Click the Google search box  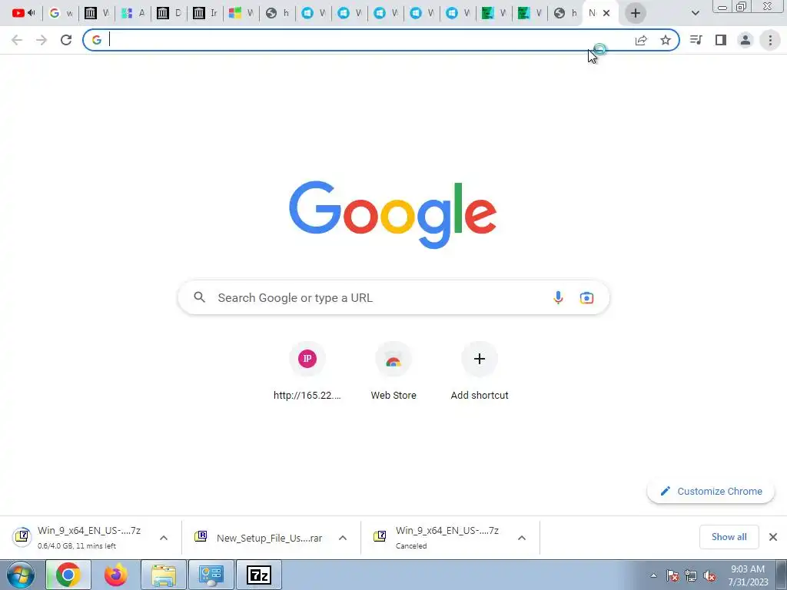click(393, 297)
